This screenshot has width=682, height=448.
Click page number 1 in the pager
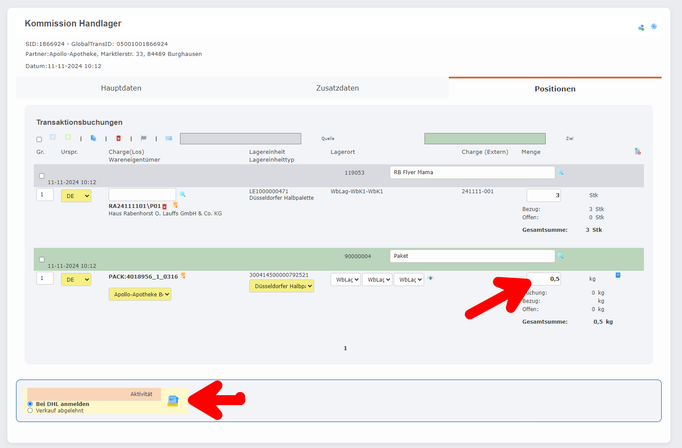(345, 348)
